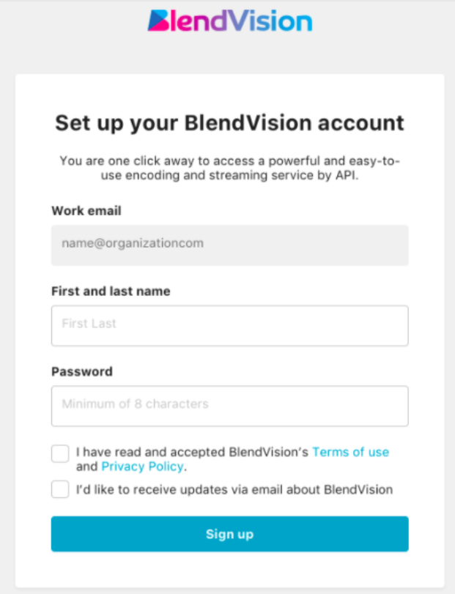Click the "Minimum of 8 characters" placeholder
This screenshot has height=594, width=455.
coord(135,404)
